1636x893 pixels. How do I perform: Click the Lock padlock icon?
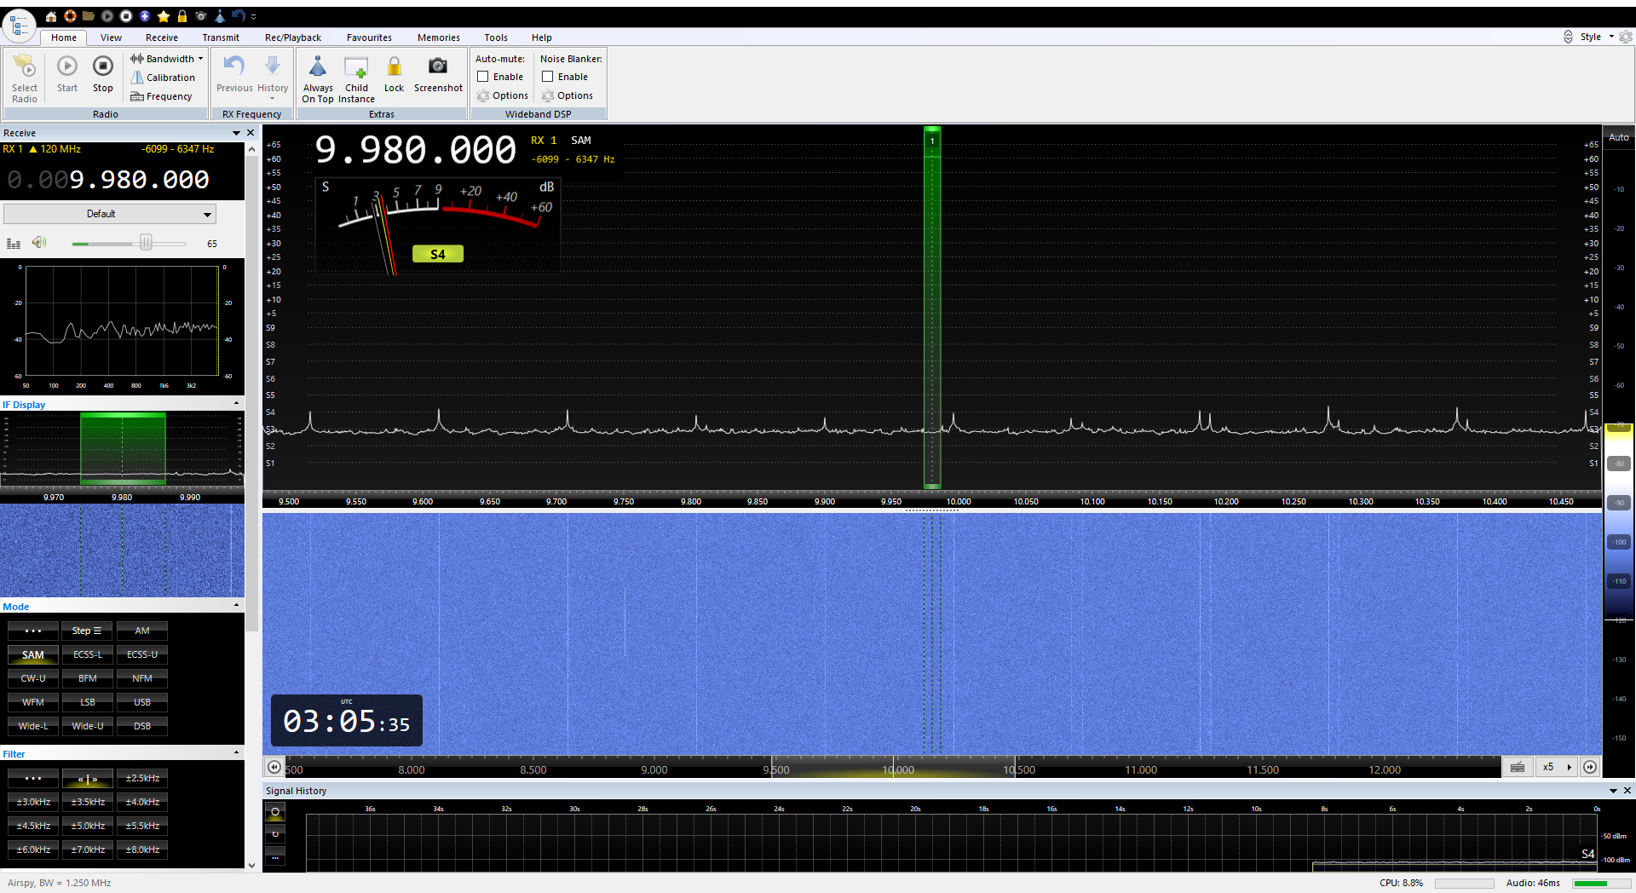click(x=394, y=66)
